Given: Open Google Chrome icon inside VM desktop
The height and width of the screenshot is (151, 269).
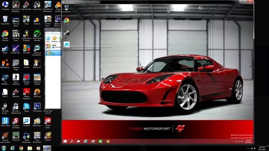Looking at the screenshot, I should (66, 22).
